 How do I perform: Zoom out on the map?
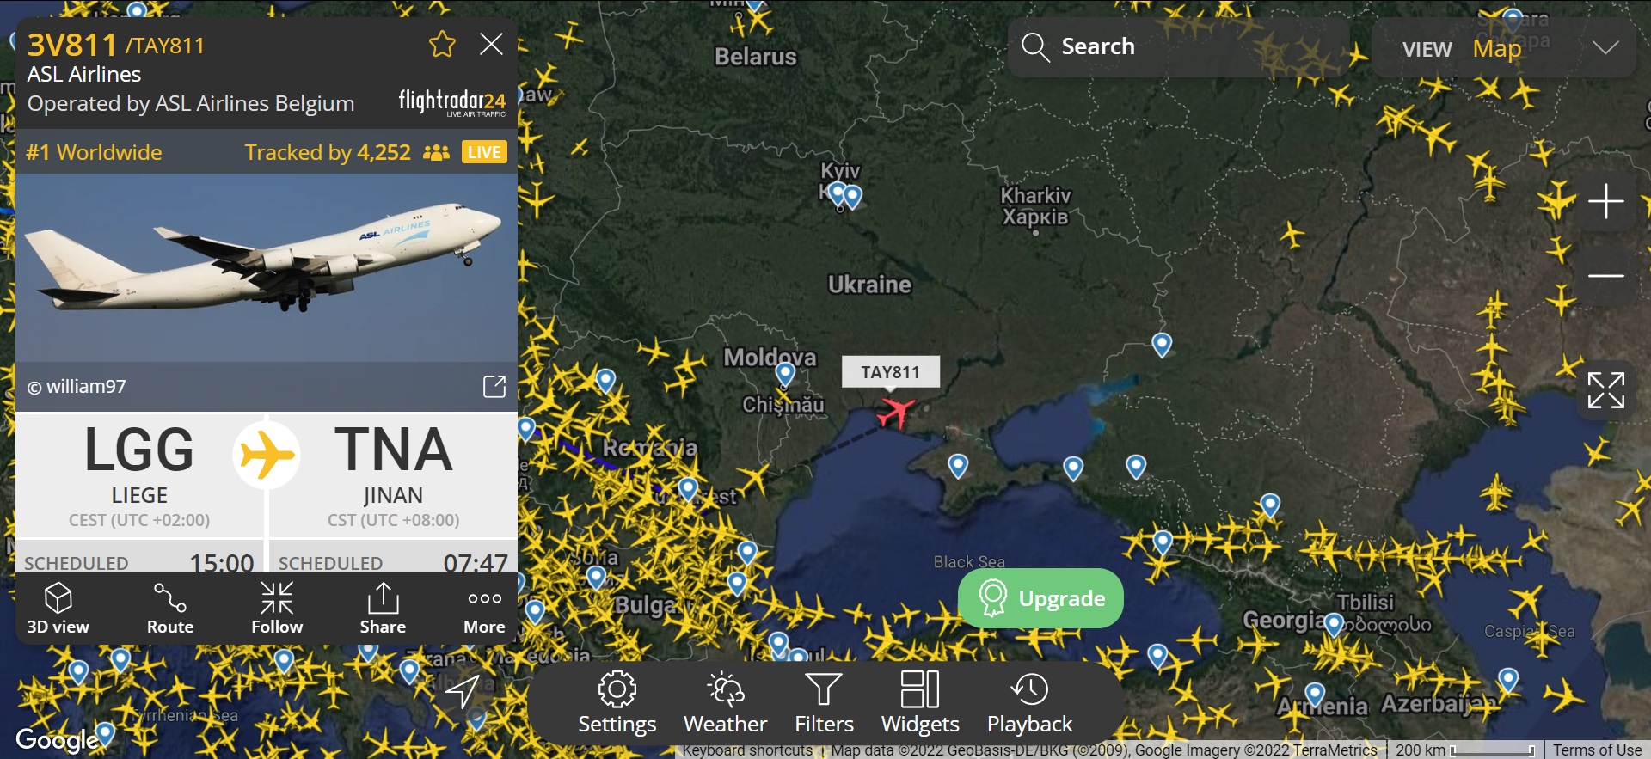(x=1605, y=276)
